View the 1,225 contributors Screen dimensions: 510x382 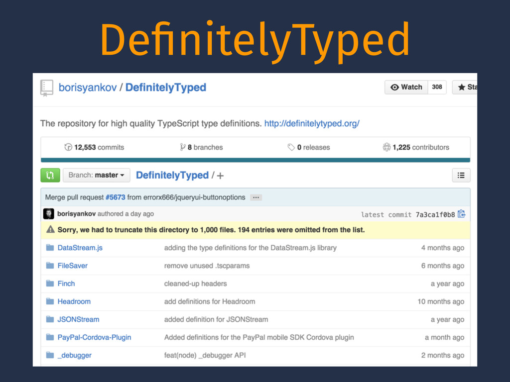pos(420,147)
